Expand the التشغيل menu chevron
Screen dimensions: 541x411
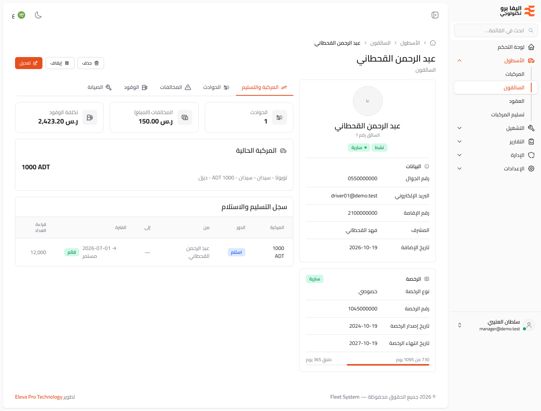459,128
